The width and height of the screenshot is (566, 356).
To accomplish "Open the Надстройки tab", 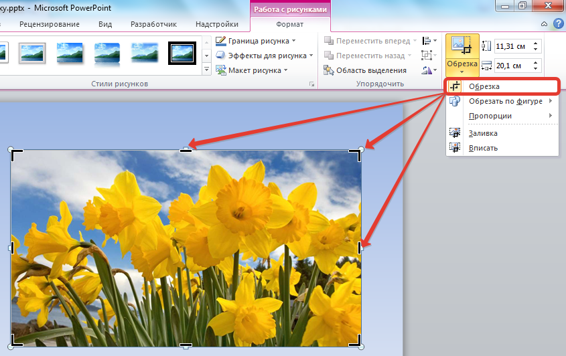I will pos(217,24).
